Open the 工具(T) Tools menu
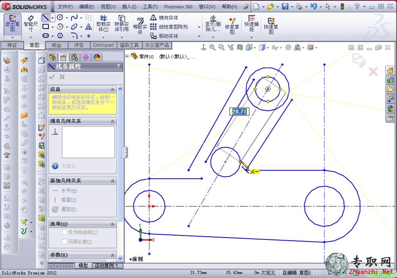Viewport: 397px width, 278px height. point(150,7)
